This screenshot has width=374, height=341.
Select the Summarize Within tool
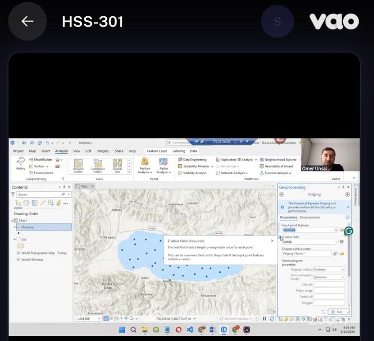tap(98, 166)
